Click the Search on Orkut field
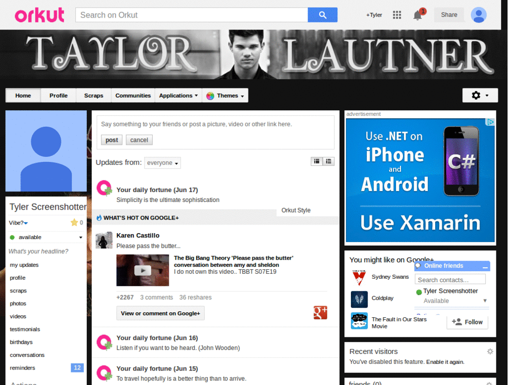The image size is (514, 385). tap(191, 15)
